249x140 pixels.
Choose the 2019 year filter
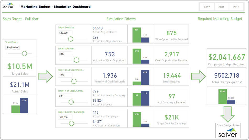coord(236,7)
